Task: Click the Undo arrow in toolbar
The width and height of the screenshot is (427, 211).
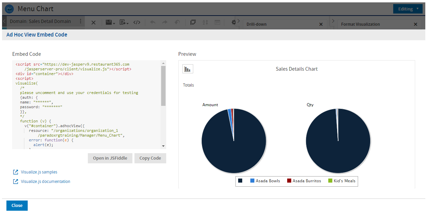Action: (x=153, y=22)
